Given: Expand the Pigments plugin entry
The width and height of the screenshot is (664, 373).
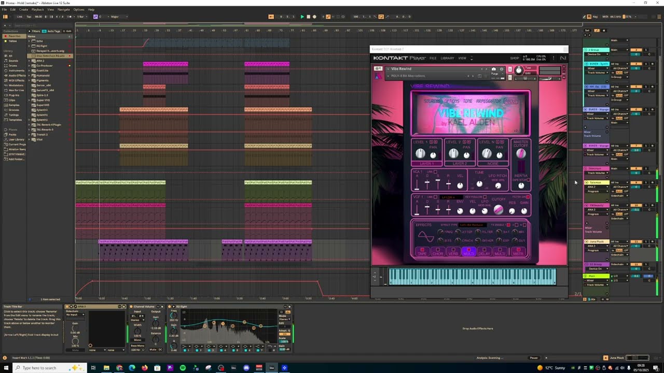Looking at the screenshot, I should 30,80.
